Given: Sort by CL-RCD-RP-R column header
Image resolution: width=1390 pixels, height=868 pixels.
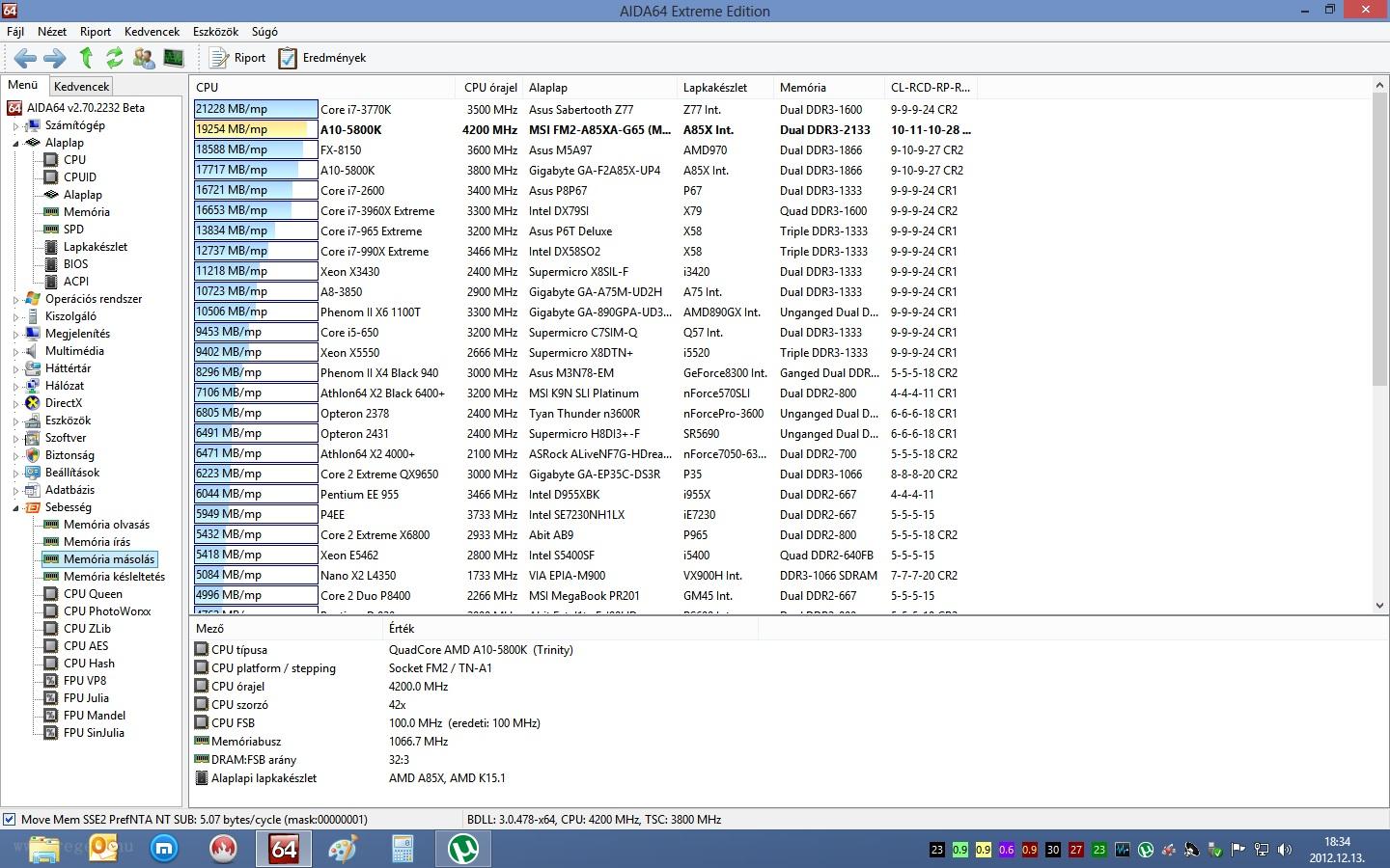Looking at the screenshot, I should click(931, 88).
